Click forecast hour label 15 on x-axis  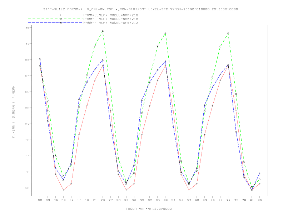[79, 200]
